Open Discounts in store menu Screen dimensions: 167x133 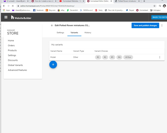coord(13,60)
